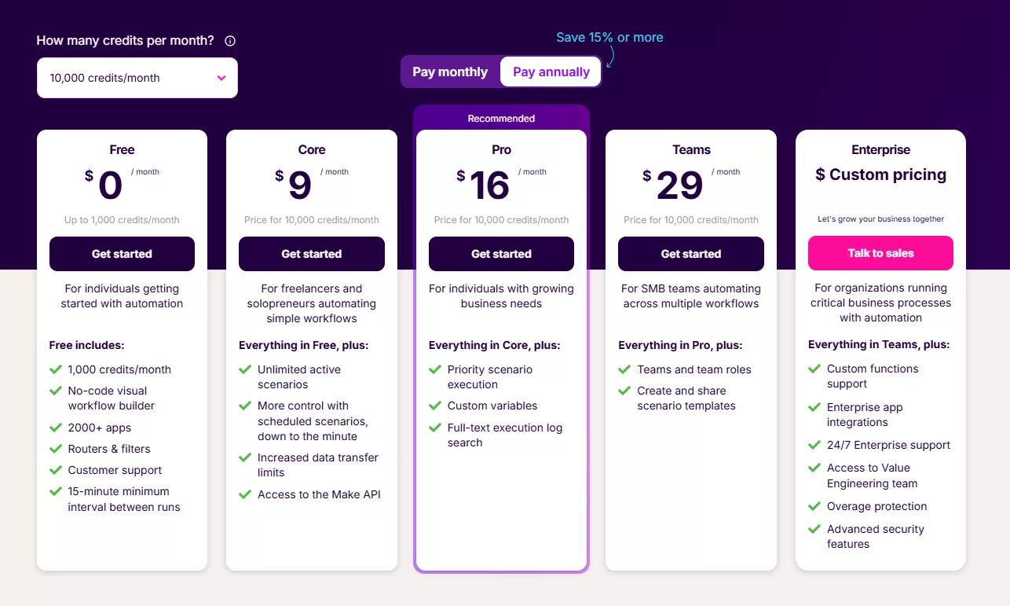Click checkmark beside Teams and team roles
The width and height of the screenshot is (1010, 606).
(x=624, y=369)
